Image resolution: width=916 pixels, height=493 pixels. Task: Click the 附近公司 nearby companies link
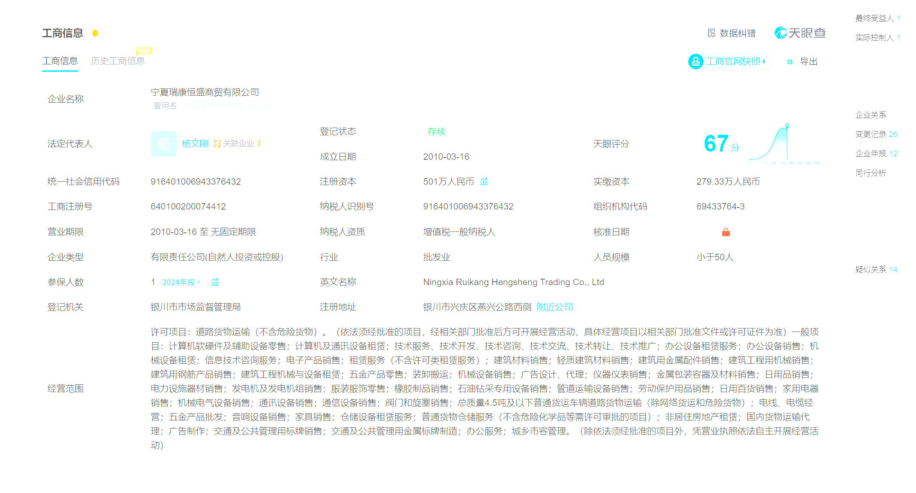(x=555, y=307)
